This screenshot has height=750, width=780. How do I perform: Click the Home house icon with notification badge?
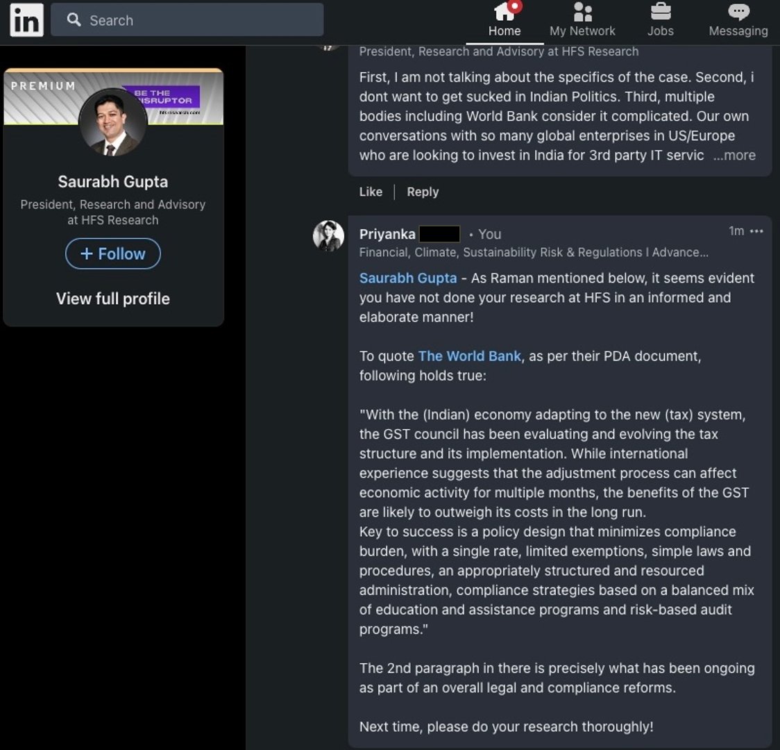point(507,11)
